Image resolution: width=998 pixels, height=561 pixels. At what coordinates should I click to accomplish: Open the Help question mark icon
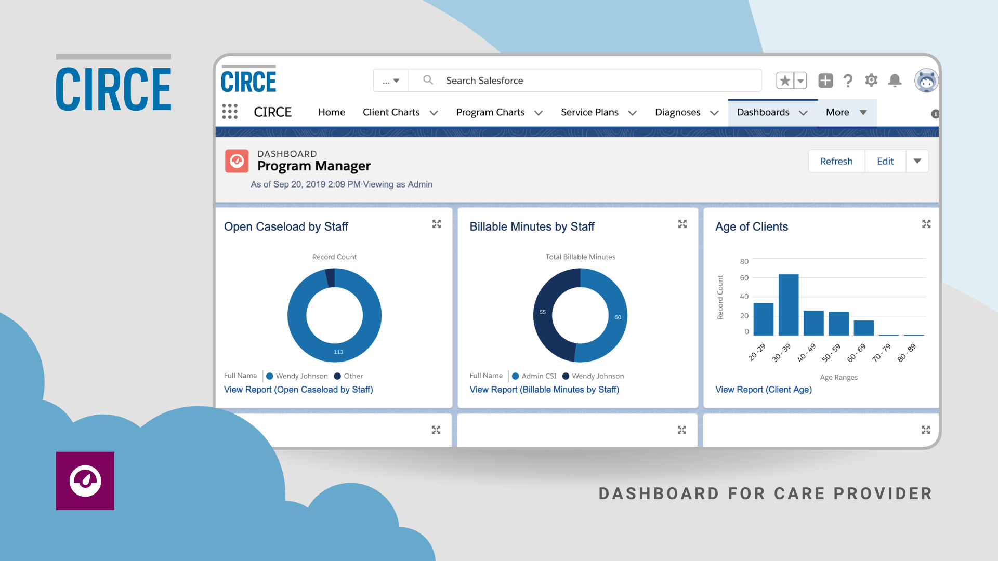point(848,81)
